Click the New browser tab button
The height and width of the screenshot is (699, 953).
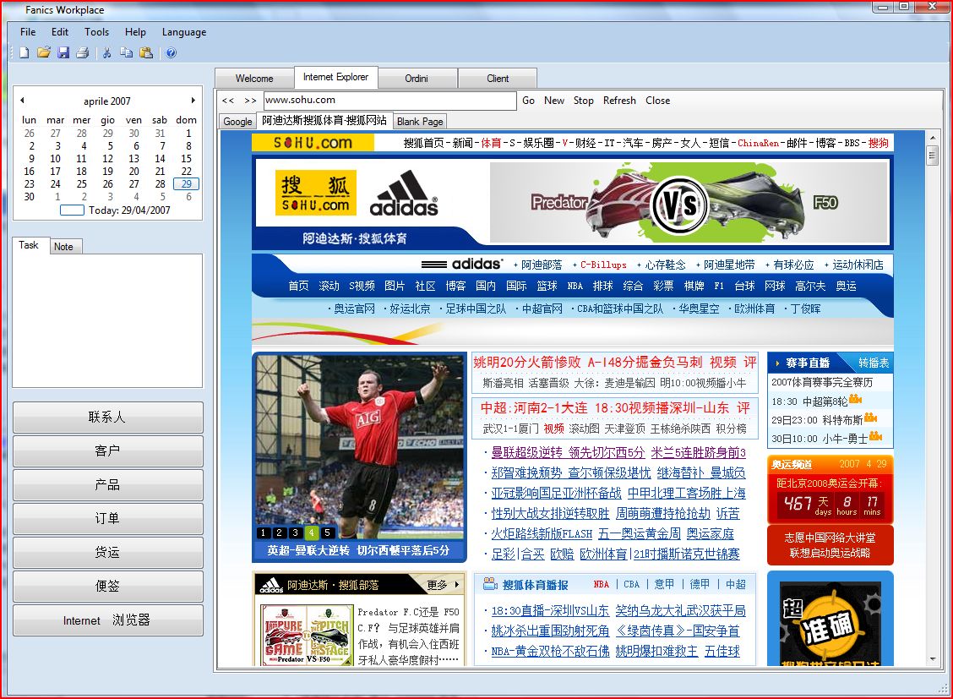tap(554, 101)
